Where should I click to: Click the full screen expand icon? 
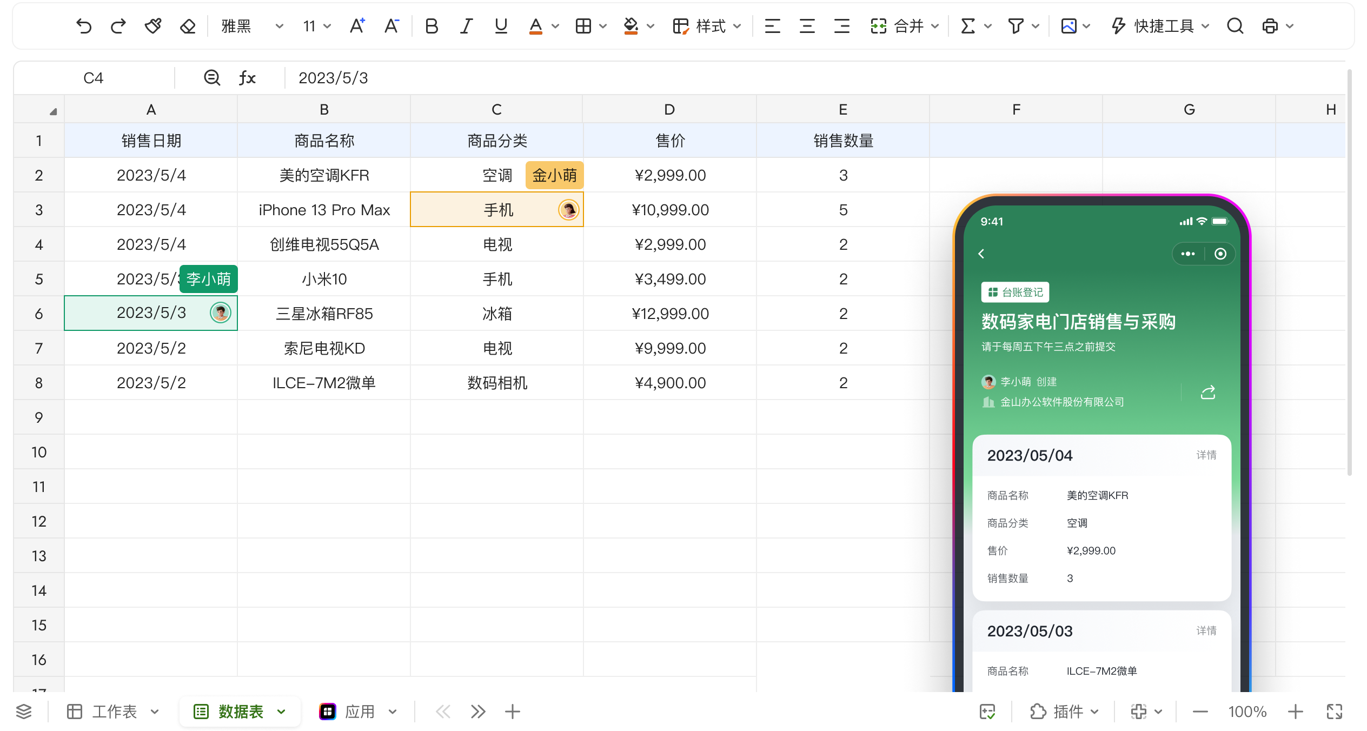[1334, 712]
